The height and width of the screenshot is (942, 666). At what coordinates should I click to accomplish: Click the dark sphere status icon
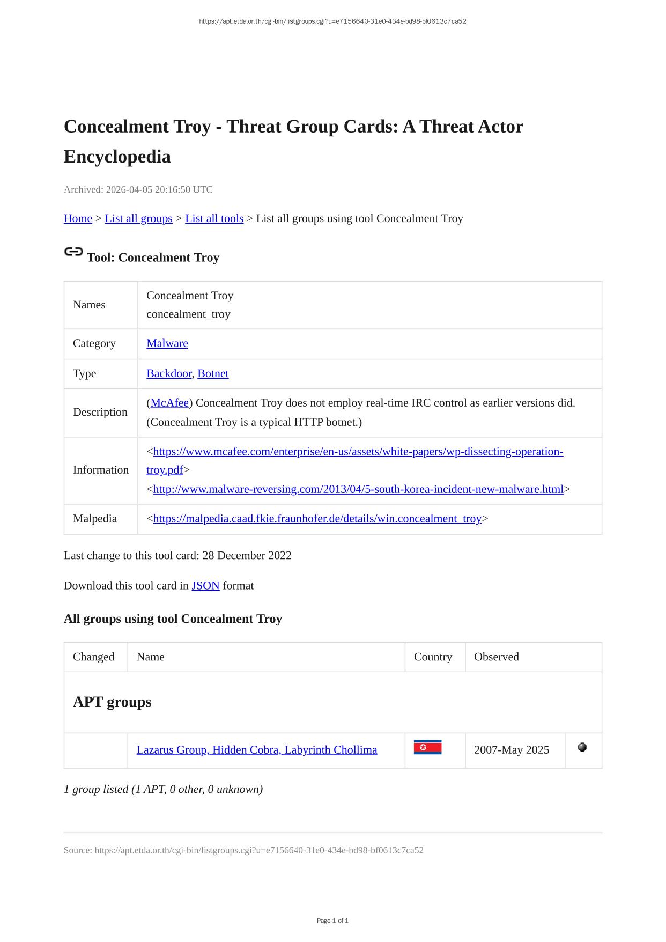[x=582, y=747]
